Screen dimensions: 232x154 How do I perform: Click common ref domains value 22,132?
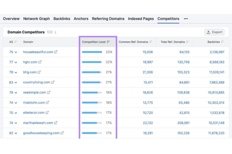(x=148, y=123)
